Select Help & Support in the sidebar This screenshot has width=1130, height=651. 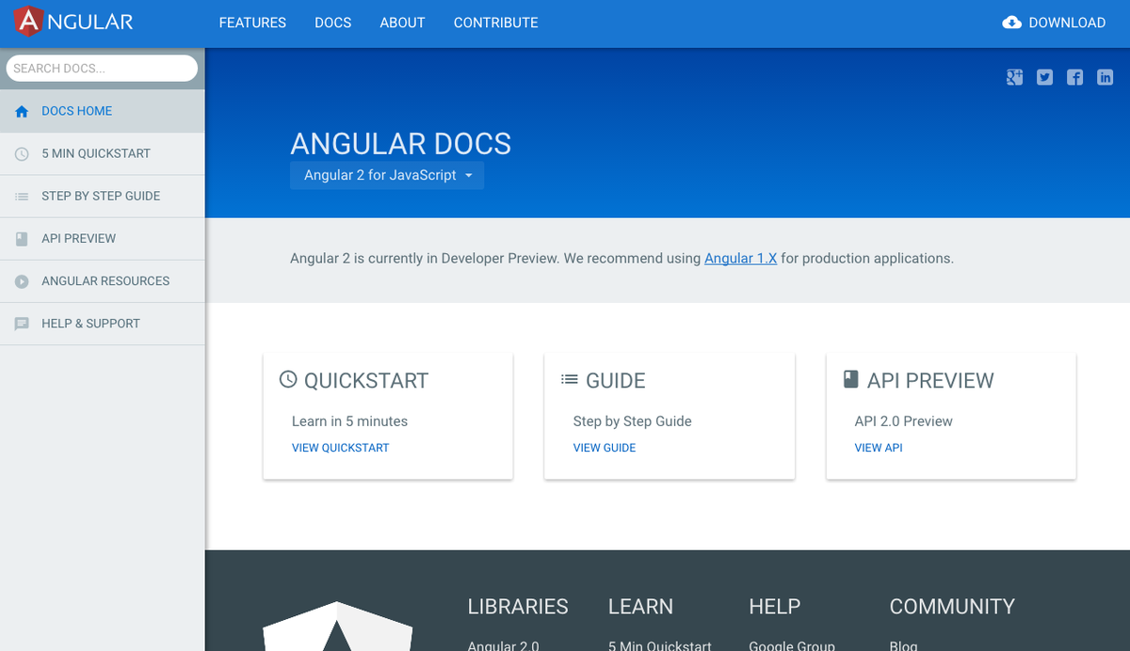103,323
